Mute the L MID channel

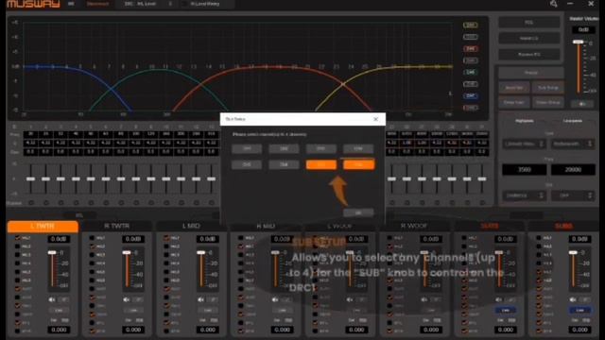pyautogui.click(x=201, y=299)
